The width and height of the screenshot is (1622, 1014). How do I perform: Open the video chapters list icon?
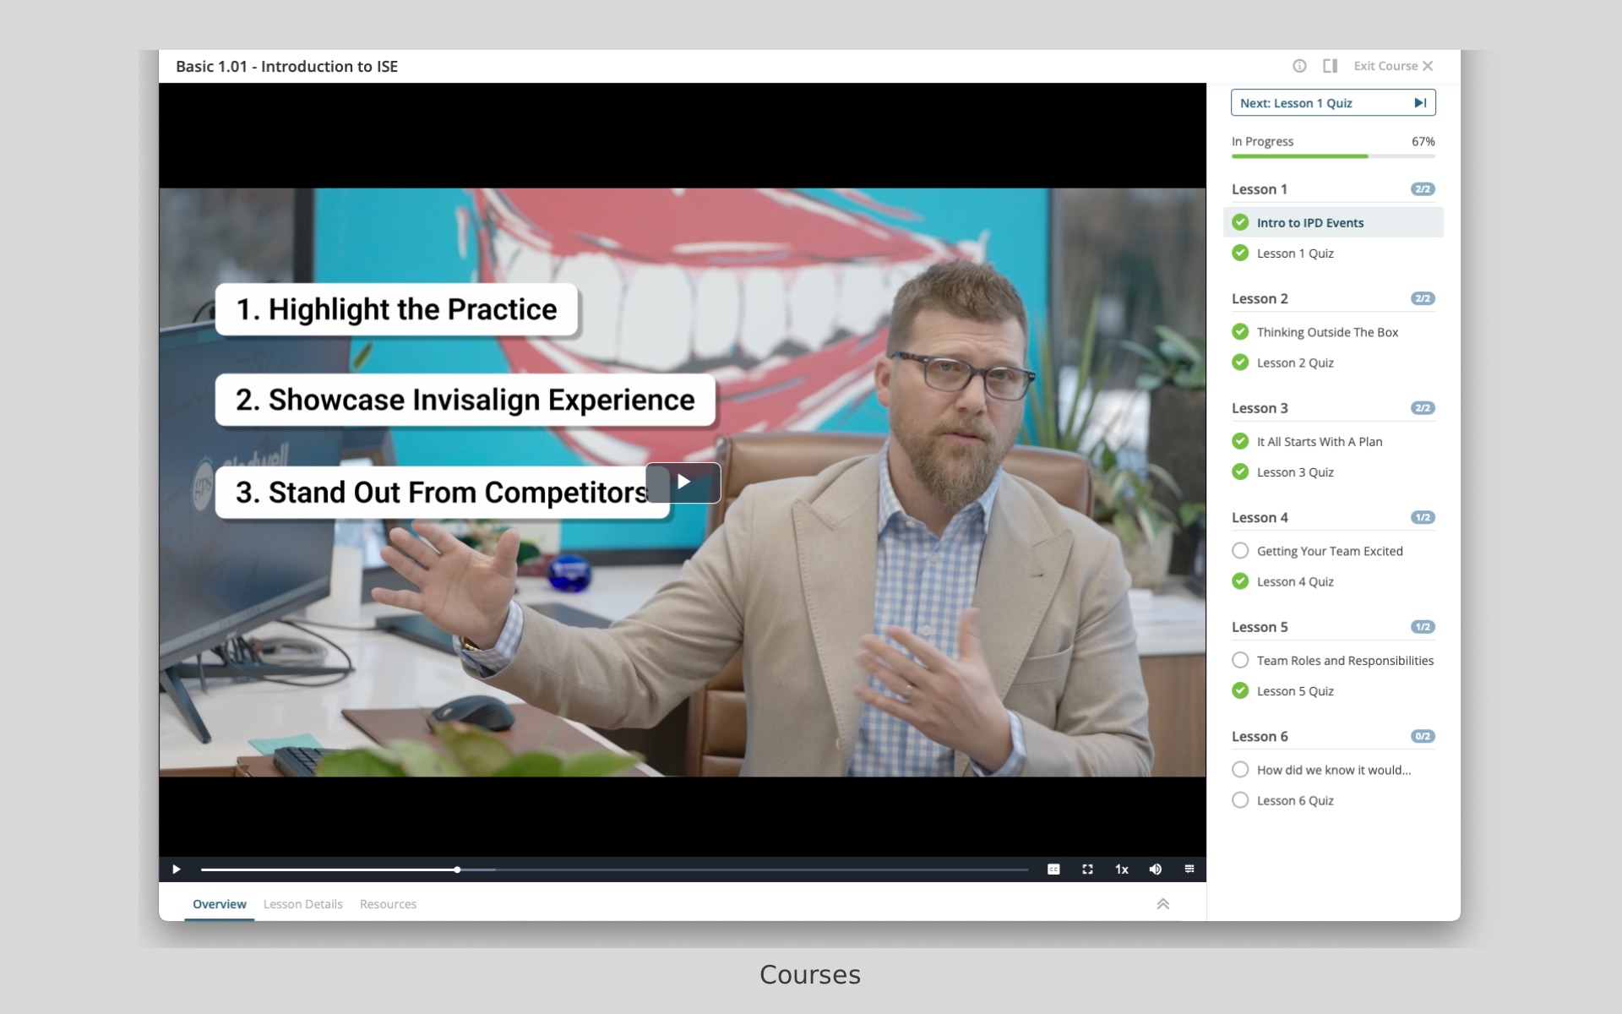(x=1189, y=869)
